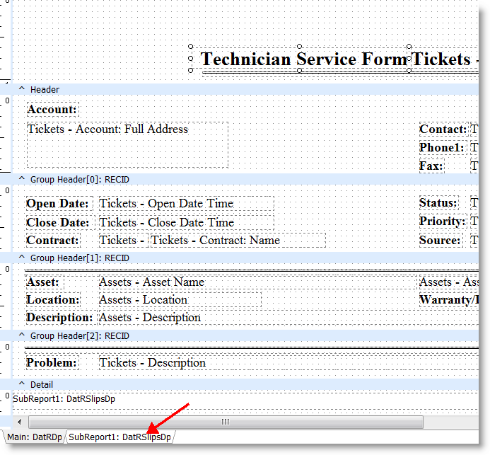Click the scrollbar's left arrow

18,422
